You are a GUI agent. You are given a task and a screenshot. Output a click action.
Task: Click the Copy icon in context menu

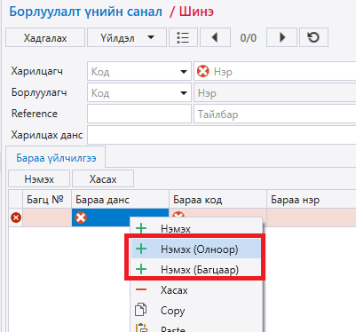tap(141, 310)
